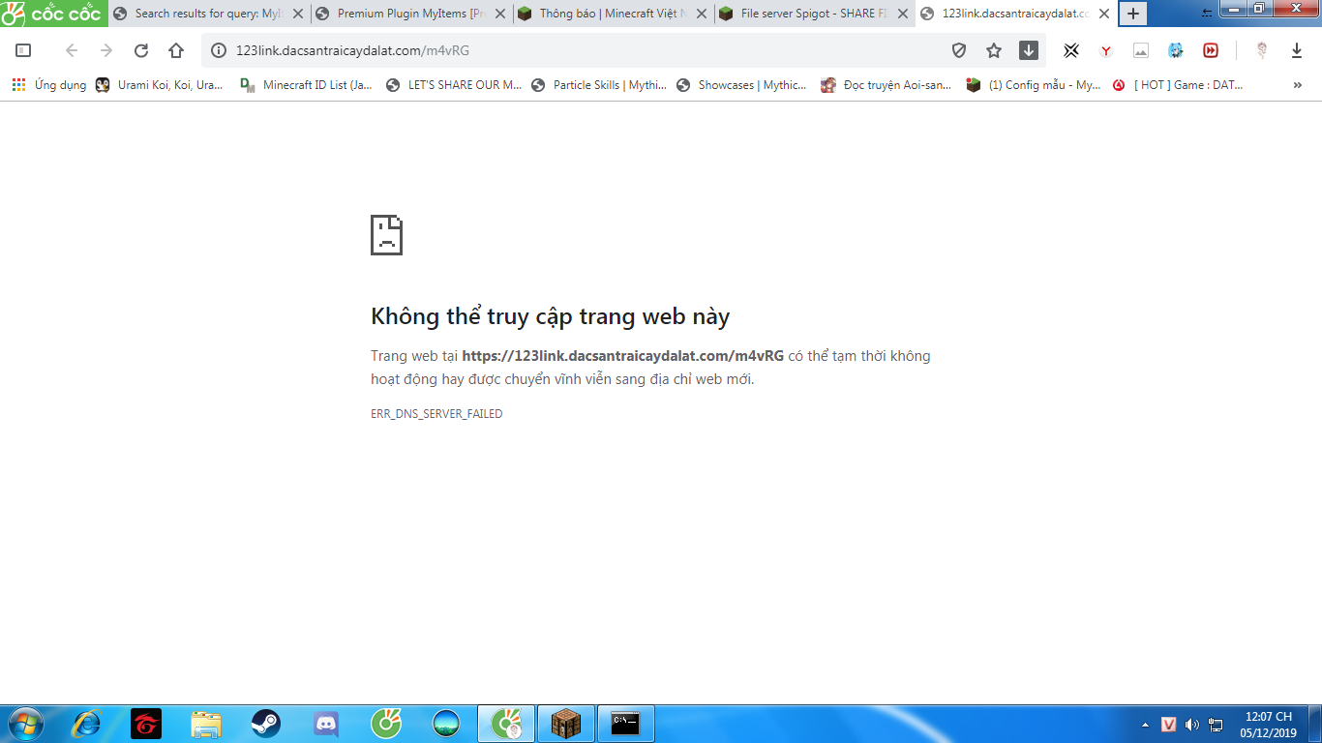1322x743 pixels.
Task: Launch Internet Explorer from taskbar
Action: tap(87, 724)
